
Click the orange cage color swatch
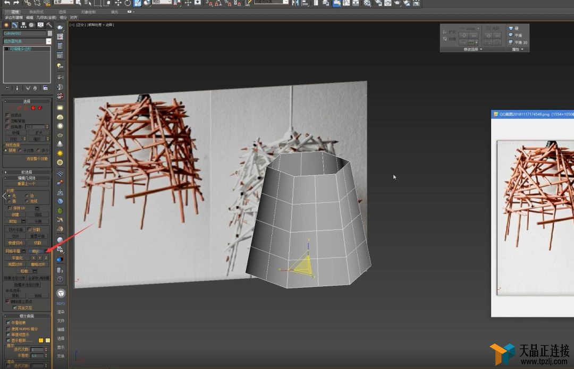[x=41, y=340]
